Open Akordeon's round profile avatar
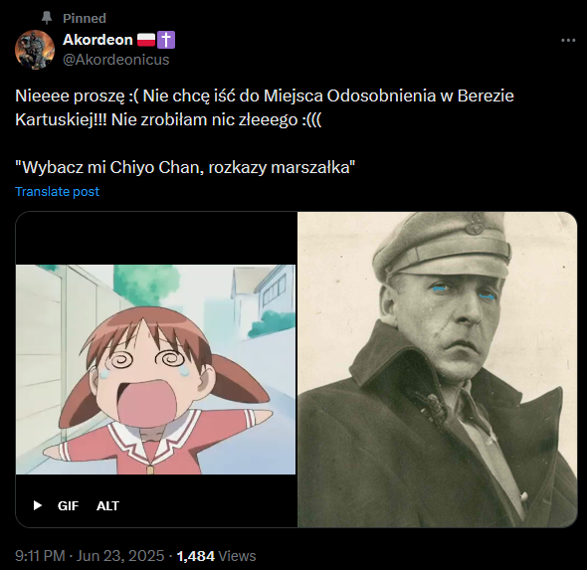 35,50
